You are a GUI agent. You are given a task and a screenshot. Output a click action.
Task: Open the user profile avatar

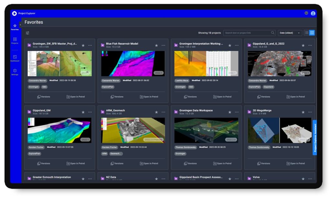(x=313, y=13)
